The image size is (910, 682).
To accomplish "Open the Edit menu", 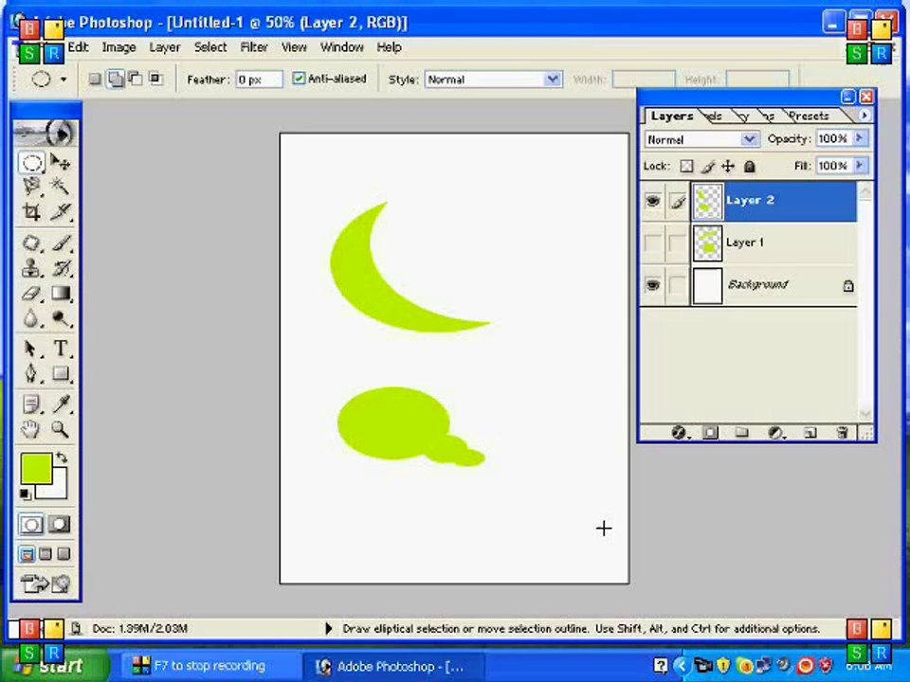I will pos(78,47).
